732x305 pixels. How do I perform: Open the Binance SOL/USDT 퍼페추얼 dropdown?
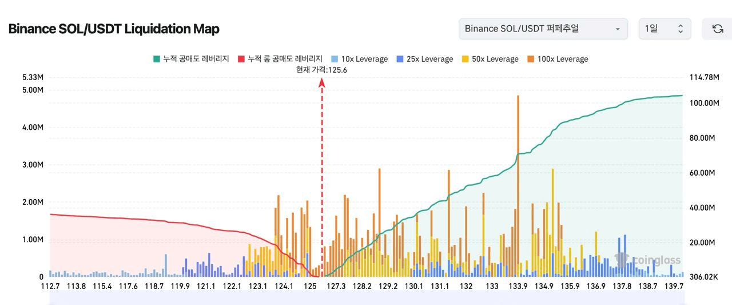click(543, 29)
